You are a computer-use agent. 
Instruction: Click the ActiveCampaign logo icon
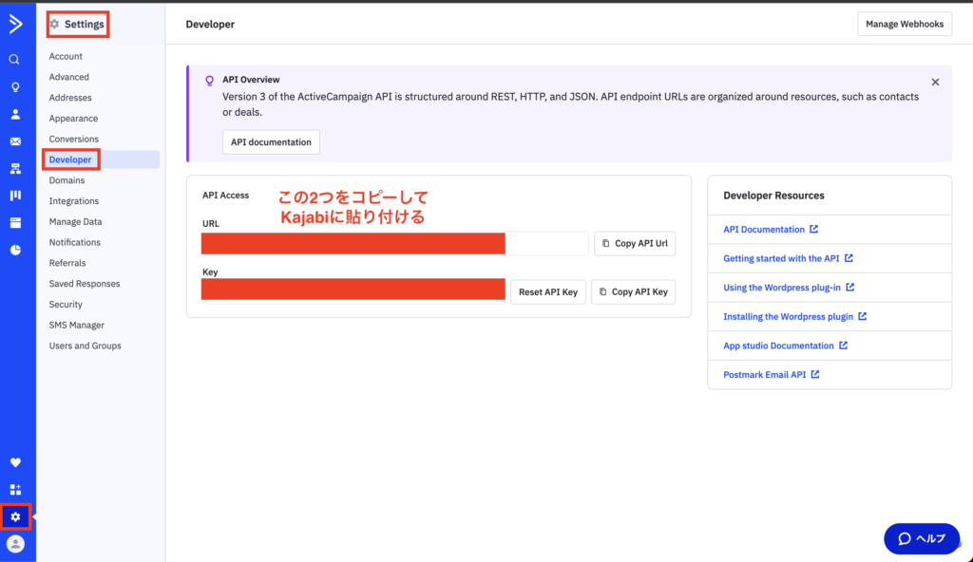pos(15,24)
